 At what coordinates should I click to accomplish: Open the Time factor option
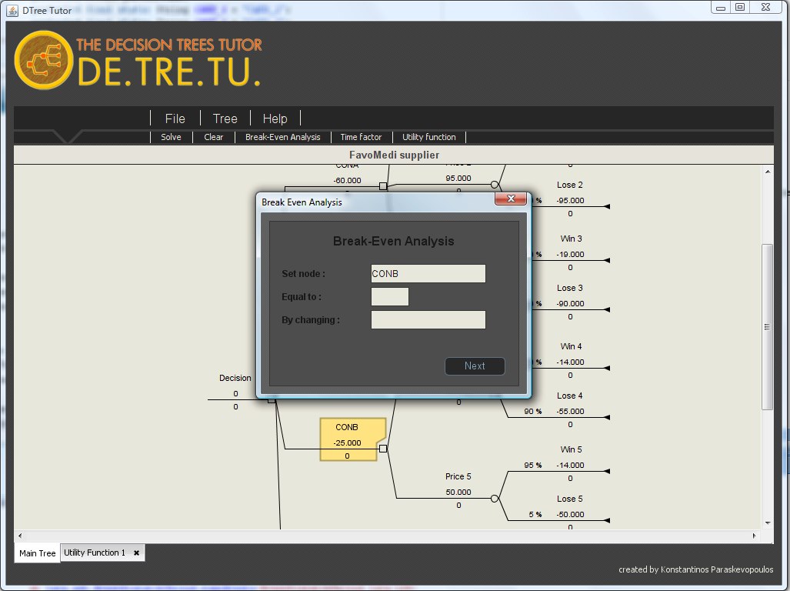[361, 137]
